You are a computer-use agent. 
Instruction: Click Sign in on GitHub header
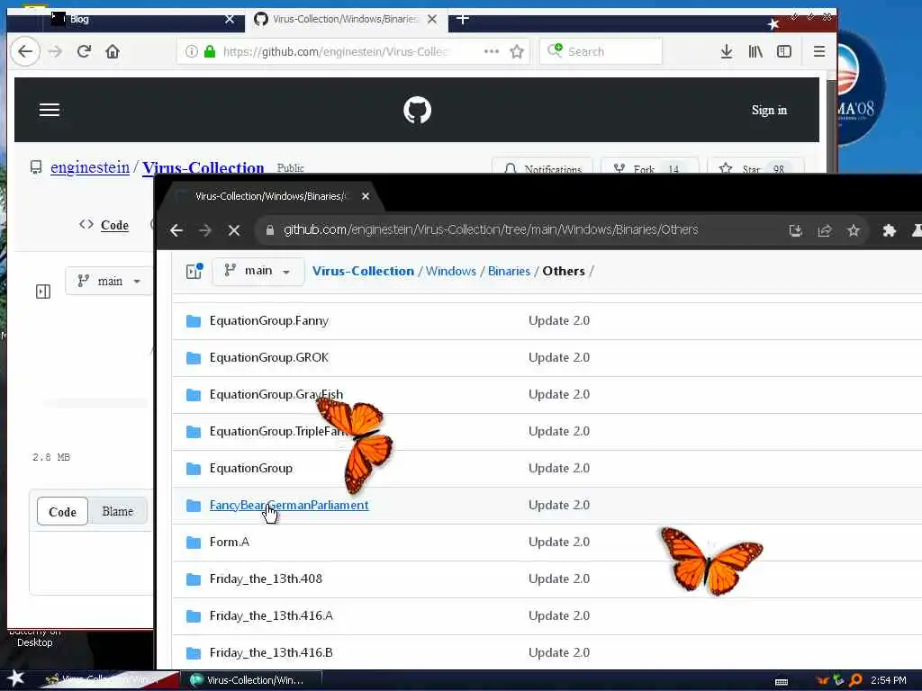769,110
